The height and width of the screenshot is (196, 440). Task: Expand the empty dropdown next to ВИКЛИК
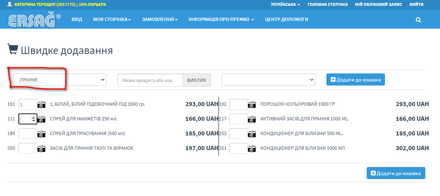[x=268, y=80]
